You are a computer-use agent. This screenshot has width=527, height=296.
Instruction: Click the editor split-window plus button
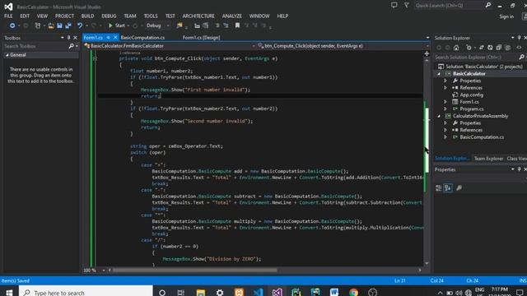[x=427, y=53]
